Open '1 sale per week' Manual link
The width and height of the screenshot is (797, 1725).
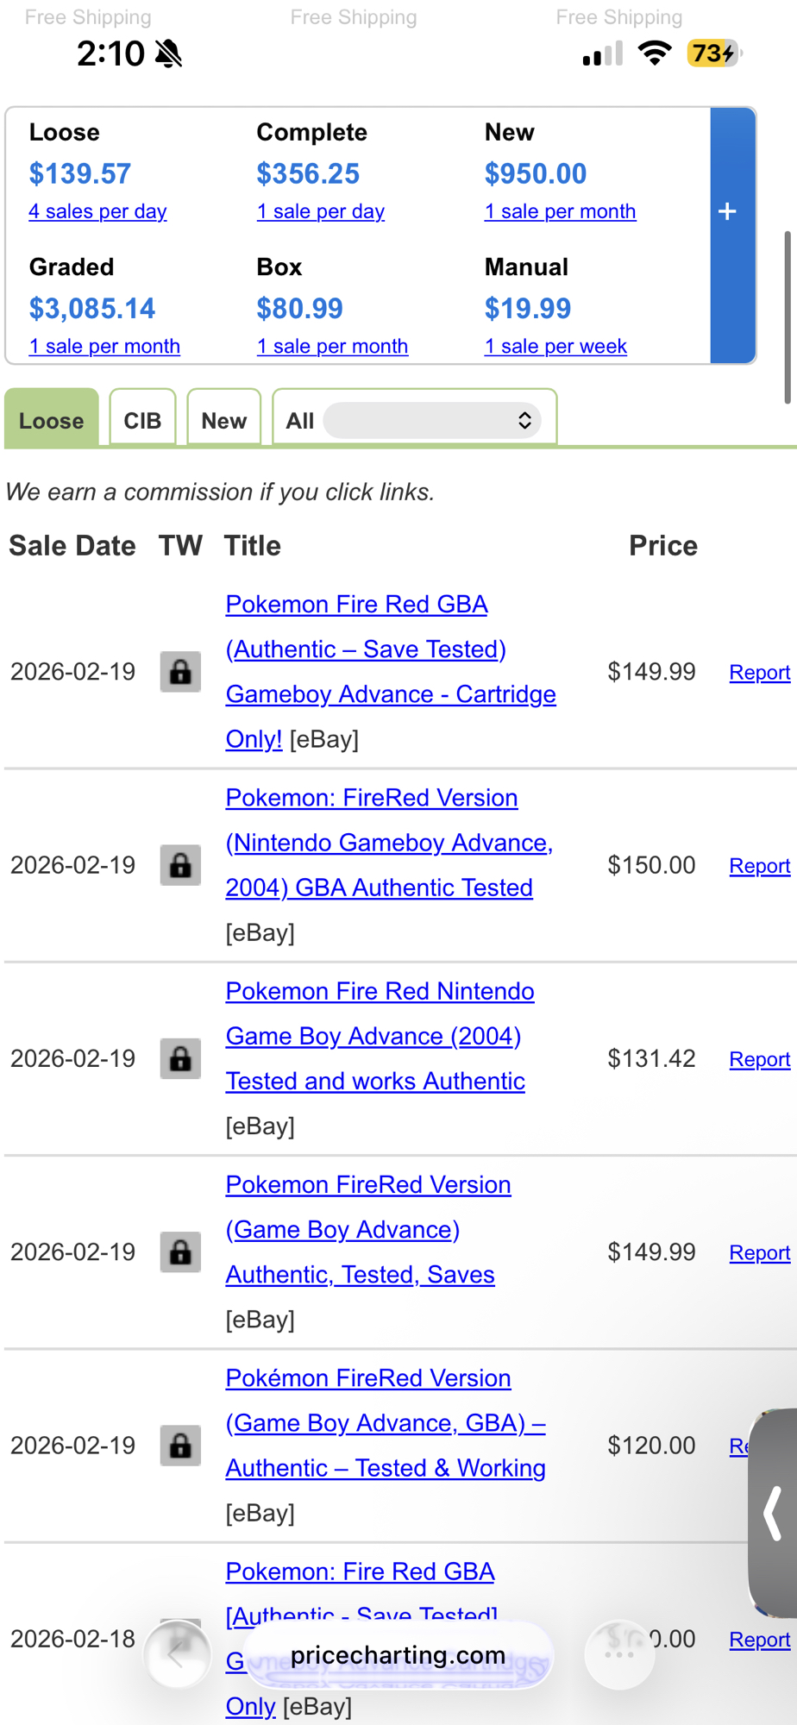coord(555,346)
